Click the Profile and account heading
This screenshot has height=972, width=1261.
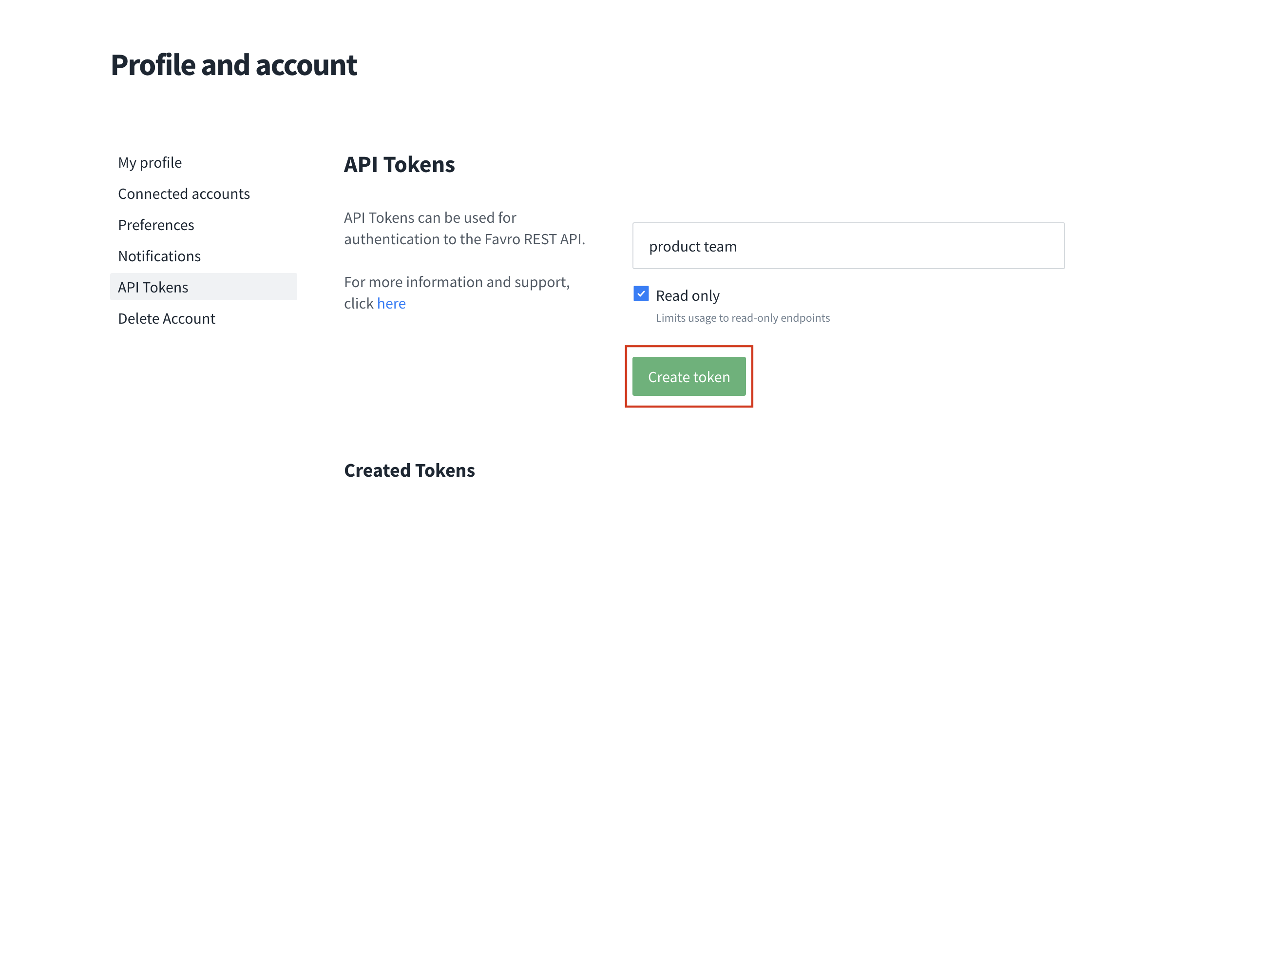click(x=234, y=65)
